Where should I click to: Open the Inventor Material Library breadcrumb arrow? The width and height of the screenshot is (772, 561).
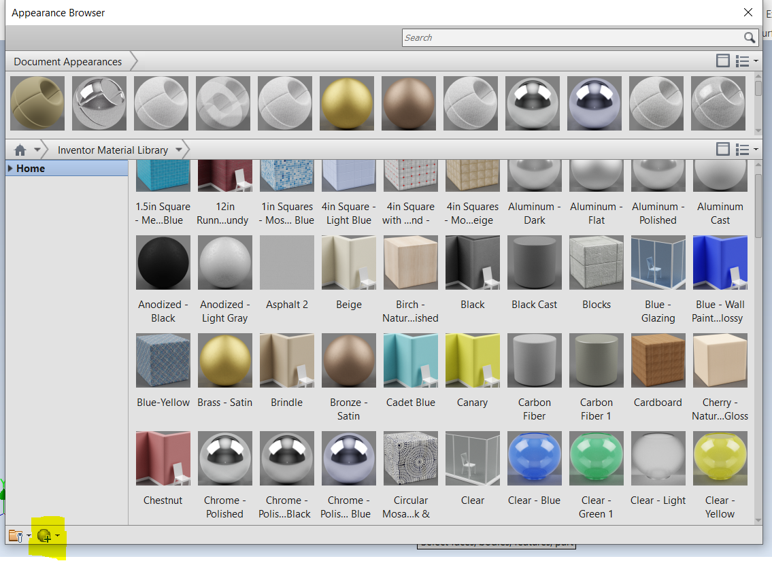[x=179, y=150]
